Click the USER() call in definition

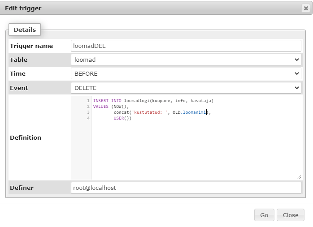[x=122, y=118]
